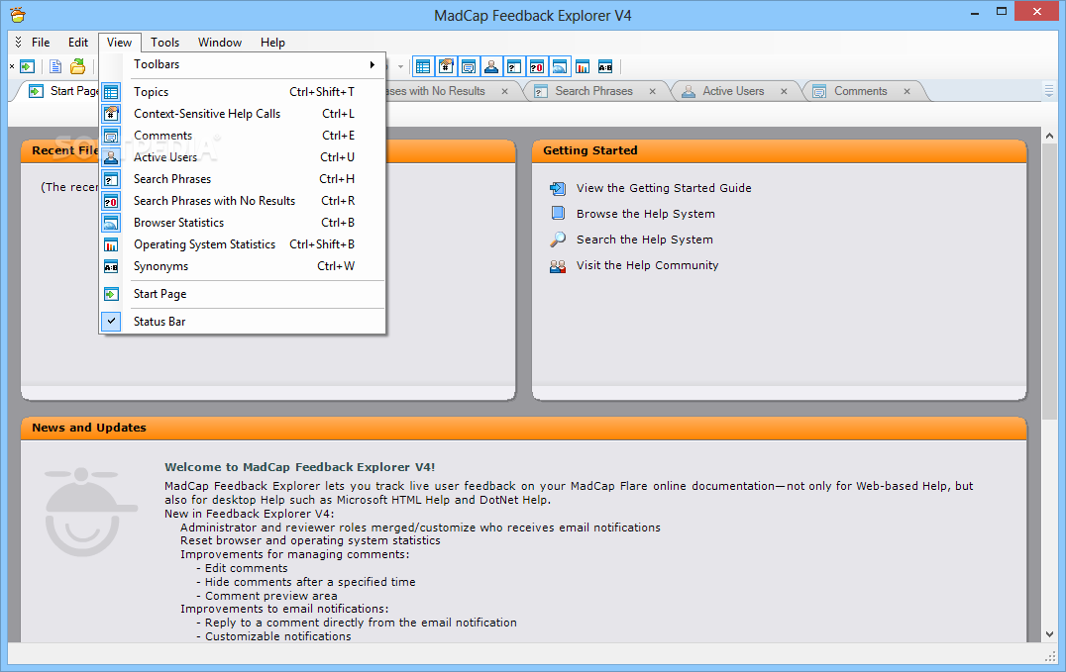The width and height of the screenshot is (1066, 672).
Task: Click the new document toolbar icon
Action: pyautogui.click(x=55, y=66)
